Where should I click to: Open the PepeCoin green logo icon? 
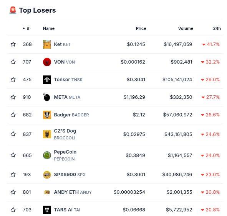pos(47,155)
